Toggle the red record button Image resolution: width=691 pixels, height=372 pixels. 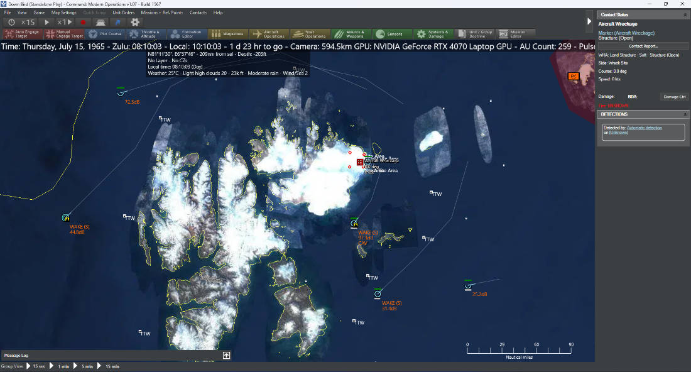point(83,22)
